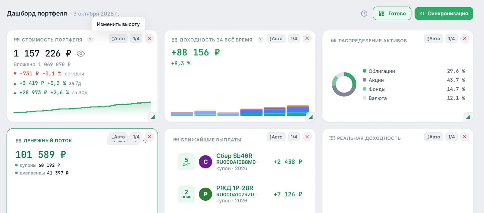Grab the drag handle of Стоимость портфеля widget
Image resolution: width=484 pixels, height=213 pixels.
[17, 40]
